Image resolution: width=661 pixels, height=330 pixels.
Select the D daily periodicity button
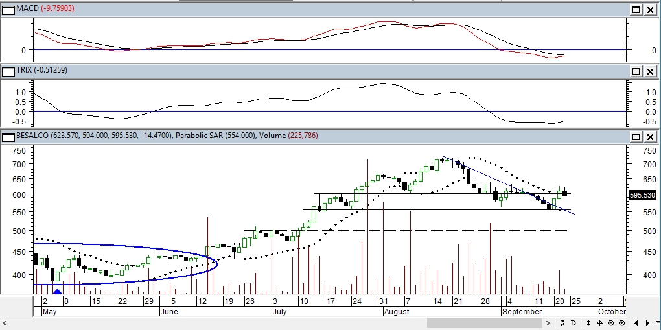pos(574,324)
